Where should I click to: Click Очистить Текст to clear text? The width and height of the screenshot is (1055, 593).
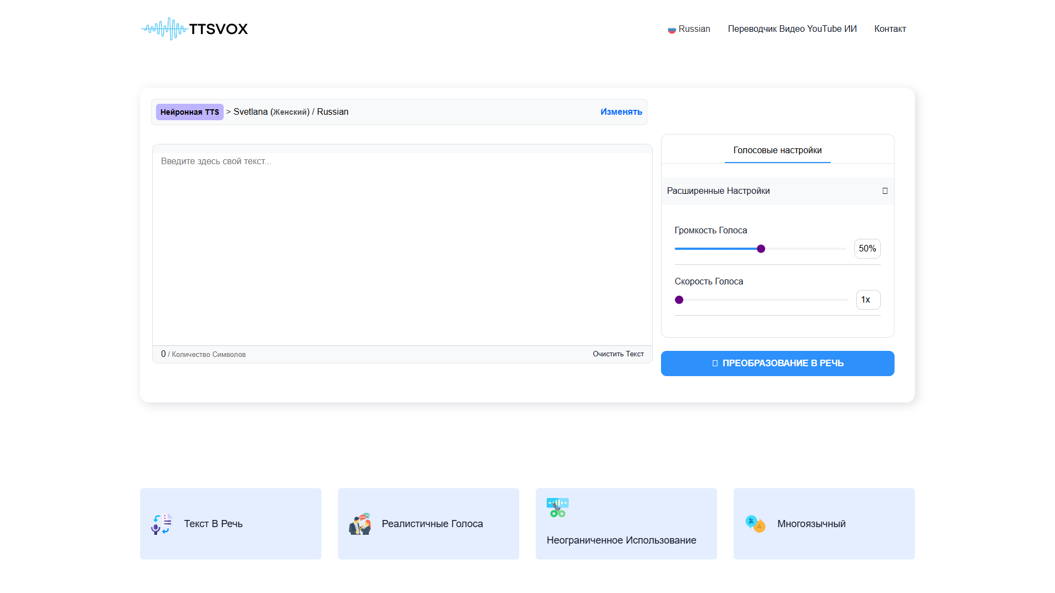click(x=618, y=354)
